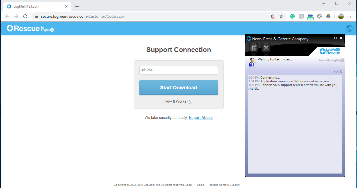
Task: Go back to the previous page
Action: (x=8, y=16)
